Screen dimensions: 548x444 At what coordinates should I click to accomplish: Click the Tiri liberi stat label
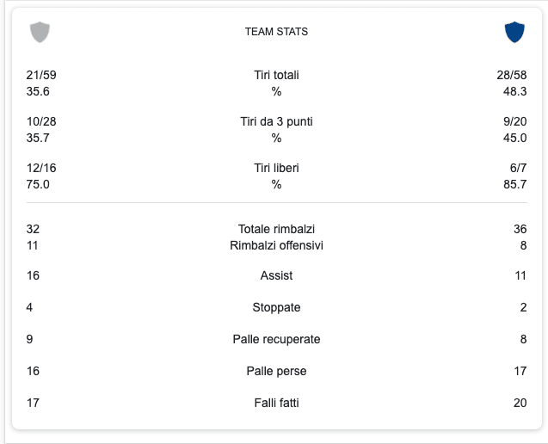pos(276,168)
